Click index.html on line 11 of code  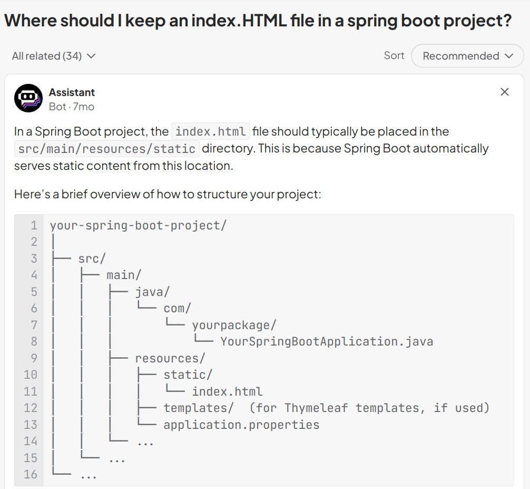(227, 391)
